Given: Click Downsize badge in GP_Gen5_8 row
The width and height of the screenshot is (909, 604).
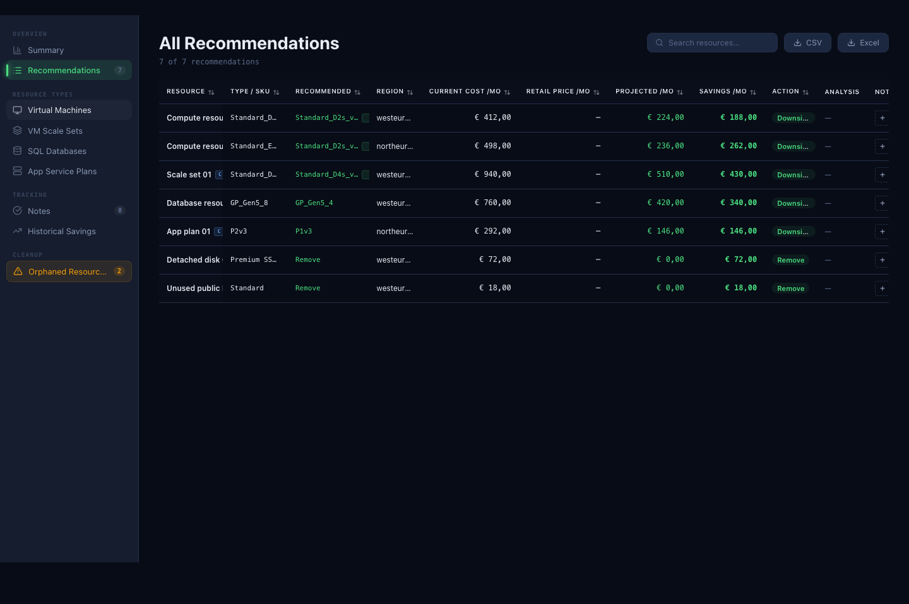Looking at the screenshot, I should pos(793,203).
